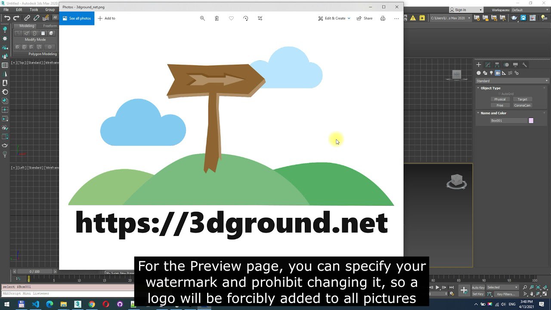The image size is (551, 310).
Task: Click the [Left] viewport view label
Action: tap(22, 167)
